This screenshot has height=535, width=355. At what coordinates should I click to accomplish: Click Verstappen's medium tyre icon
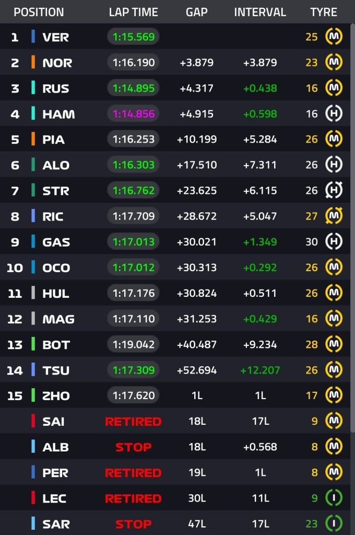click(x=334, y=37)
